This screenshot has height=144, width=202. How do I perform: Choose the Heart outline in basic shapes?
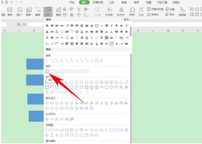[x=116, y=87]
